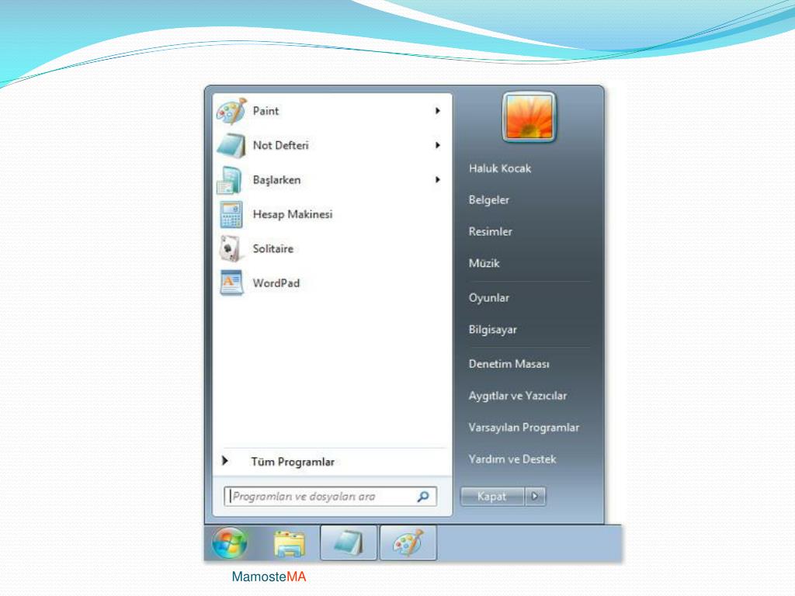
Task: Click the Solitaire cards icon
Action: coord(231,249)
